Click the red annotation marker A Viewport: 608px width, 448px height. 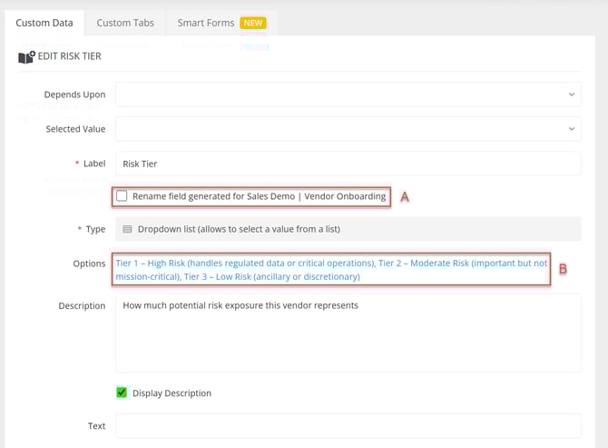405,196
